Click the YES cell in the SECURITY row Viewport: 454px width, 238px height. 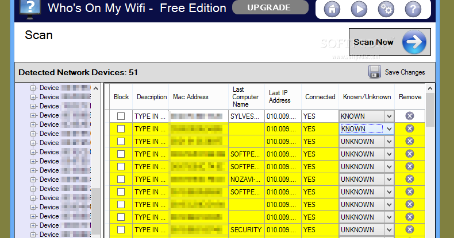click(320, 230)
